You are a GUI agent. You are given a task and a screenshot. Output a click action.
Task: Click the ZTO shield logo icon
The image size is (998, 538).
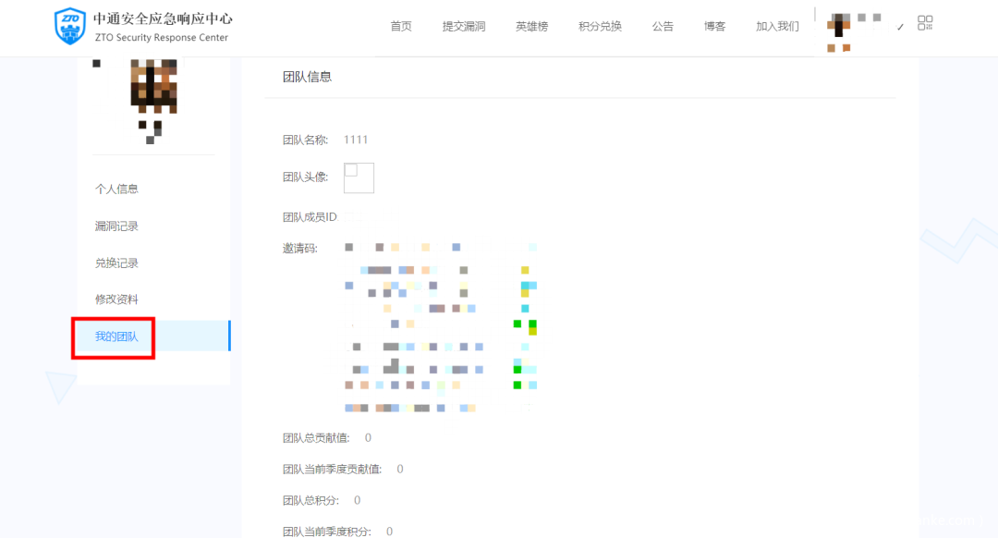[x=70, y=26]
